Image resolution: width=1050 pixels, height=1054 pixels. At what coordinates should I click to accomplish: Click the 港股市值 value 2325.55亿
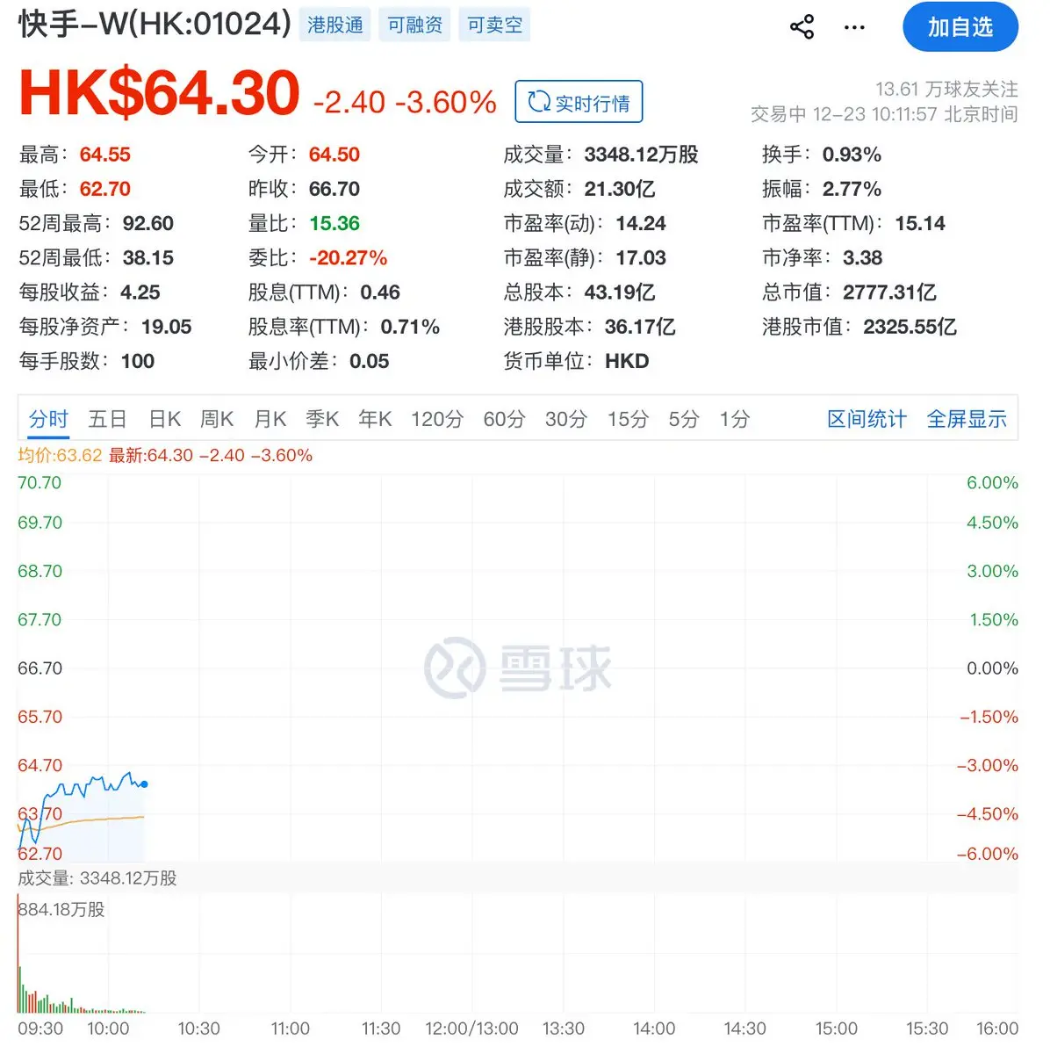910,327
